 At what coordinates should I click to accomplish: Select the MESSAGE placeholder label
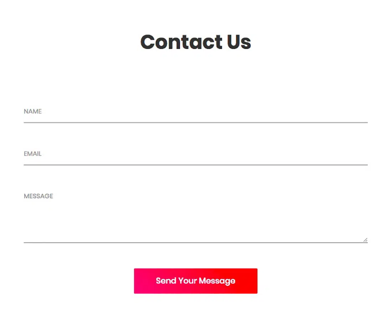pyautogui.click(x=38, y=196)
